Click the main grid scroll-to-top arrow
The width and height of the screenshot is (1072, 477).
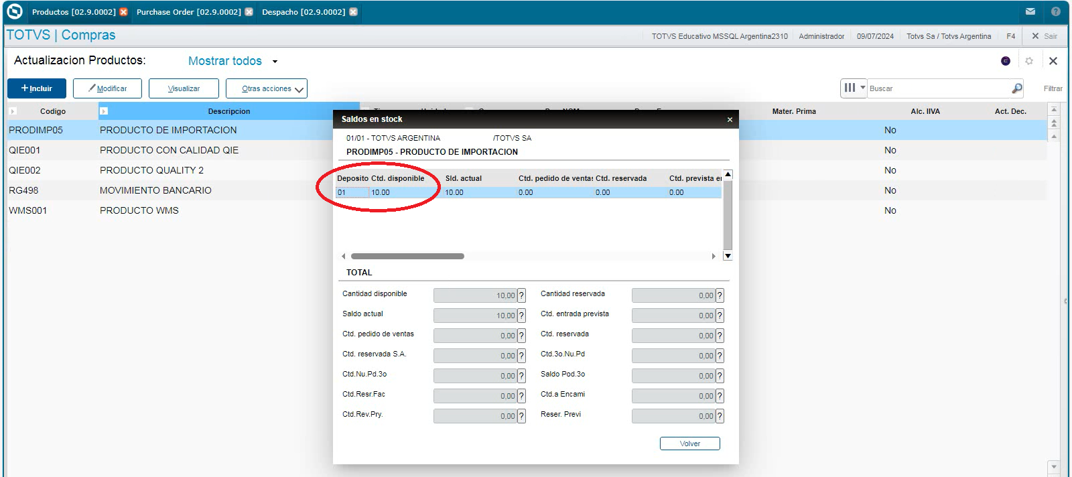coord(1054,110)
